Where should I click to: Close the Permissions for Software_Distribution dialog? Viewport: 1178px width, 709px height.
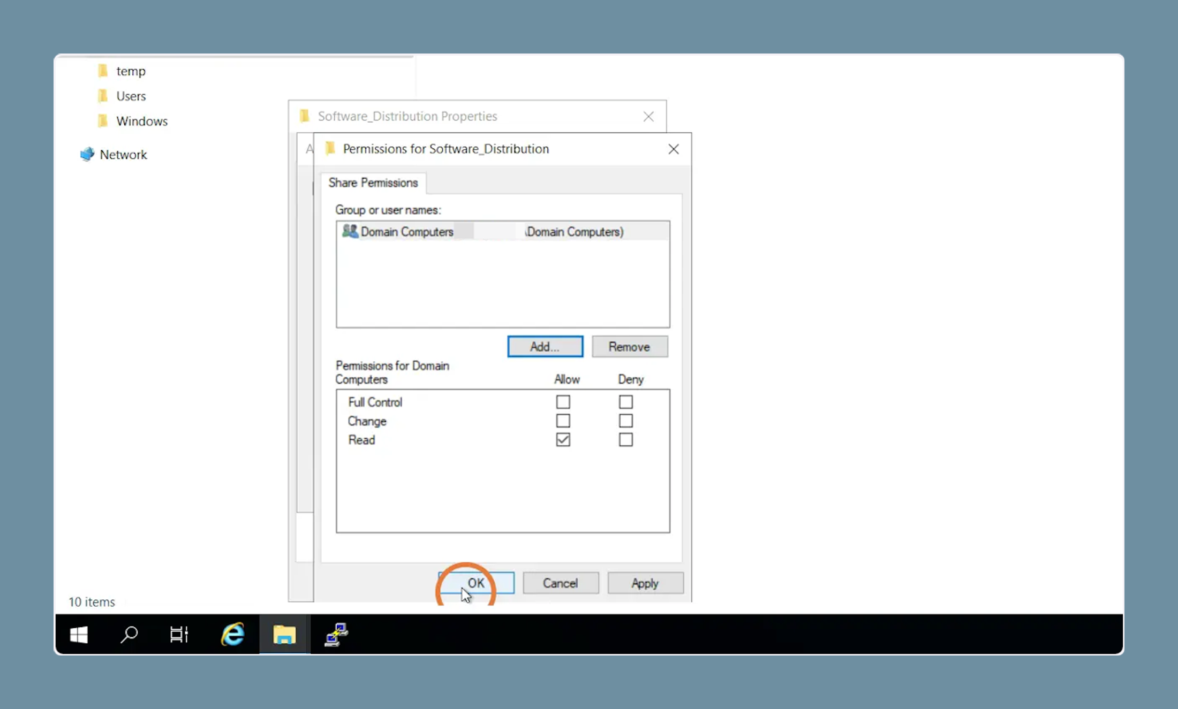tap(674, 149)
